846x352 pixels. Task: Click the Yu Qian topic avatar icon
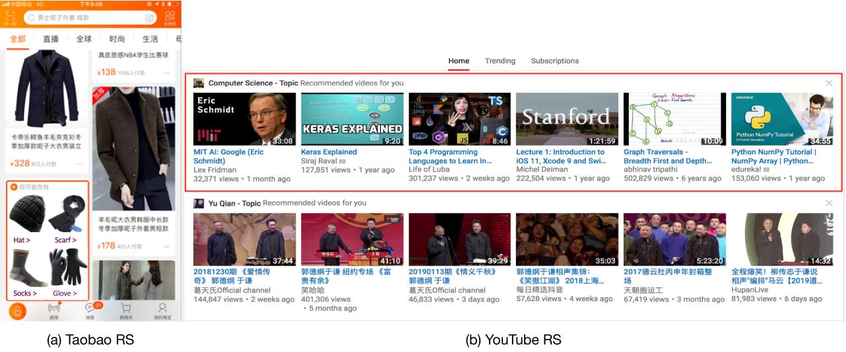[x=199, y=203]
